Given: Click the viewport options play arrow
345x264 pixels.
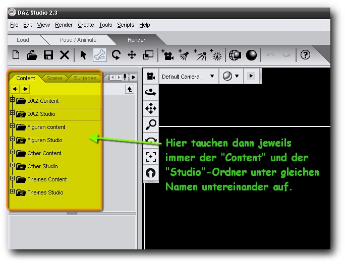Looking at the screenshot, I should pos(251,76).
